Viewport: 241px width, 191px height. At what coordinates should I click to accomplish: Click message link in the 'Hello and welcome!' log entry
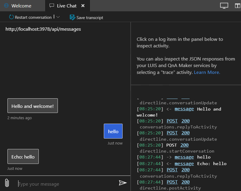point(184,109)
